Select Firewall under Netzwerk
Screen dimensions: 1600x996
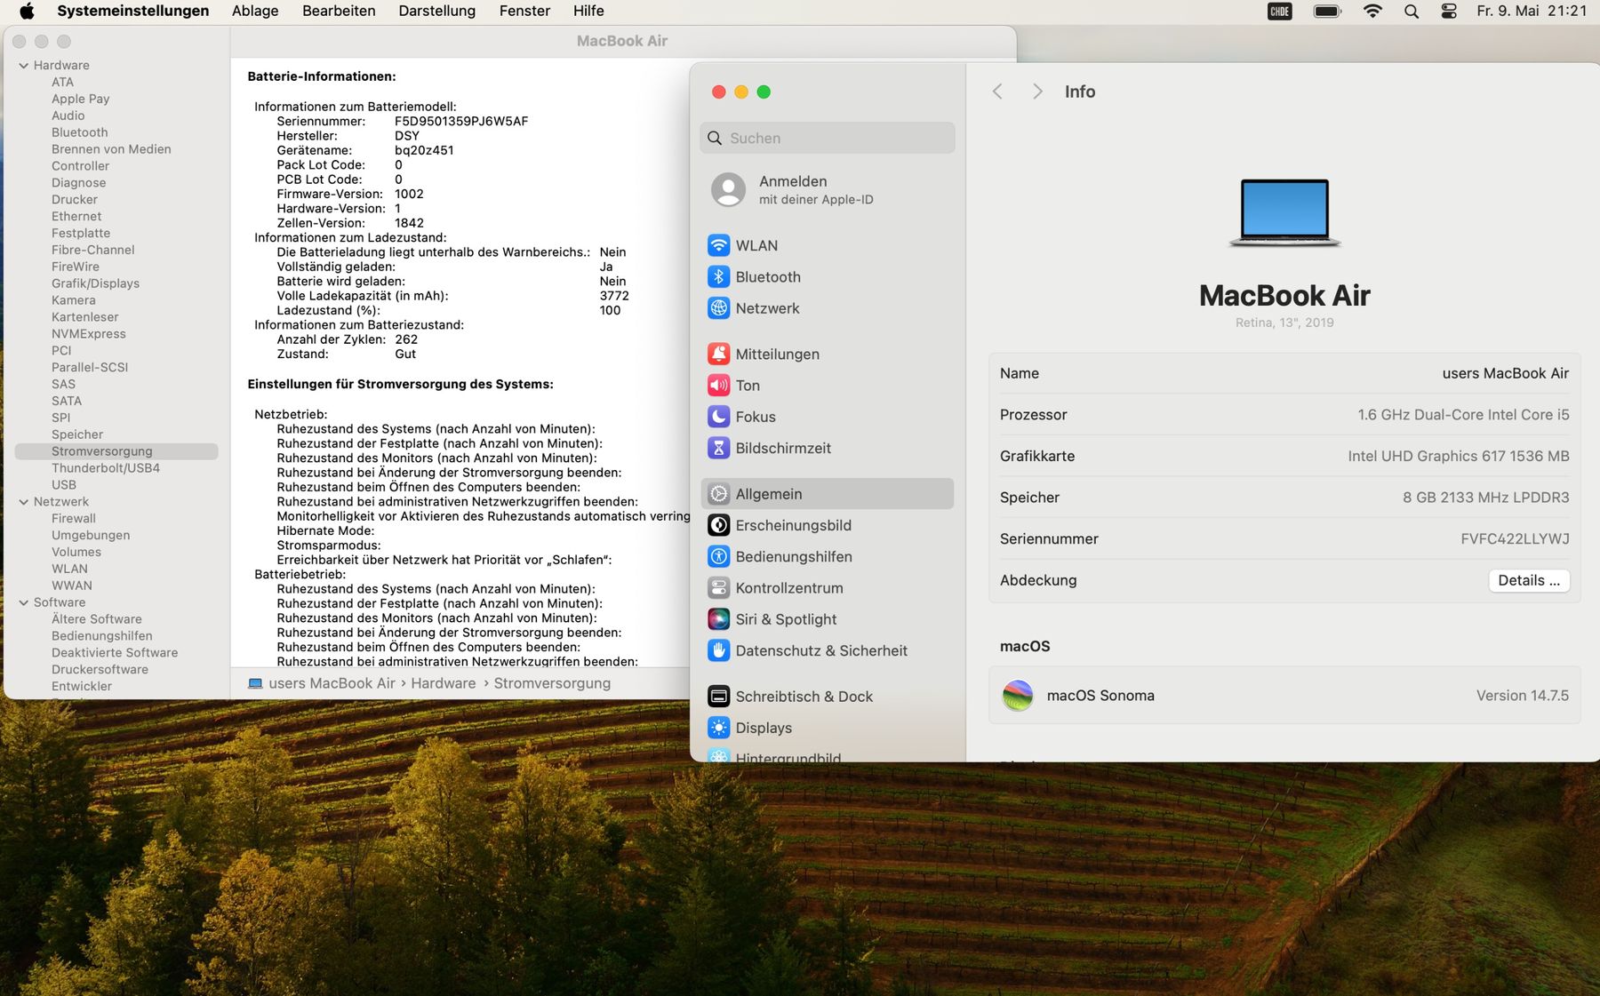pyautogui.click(x=73, y=519)
